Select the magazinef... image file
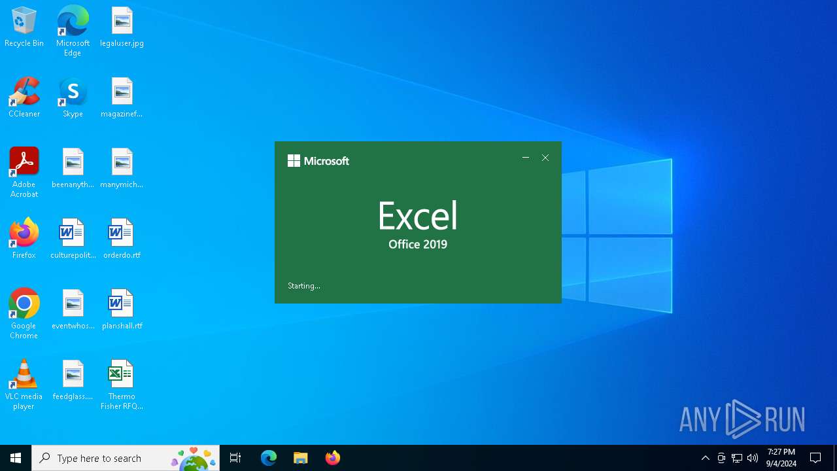This screenshot has height=471, width=837. click(x=122, y=98)
